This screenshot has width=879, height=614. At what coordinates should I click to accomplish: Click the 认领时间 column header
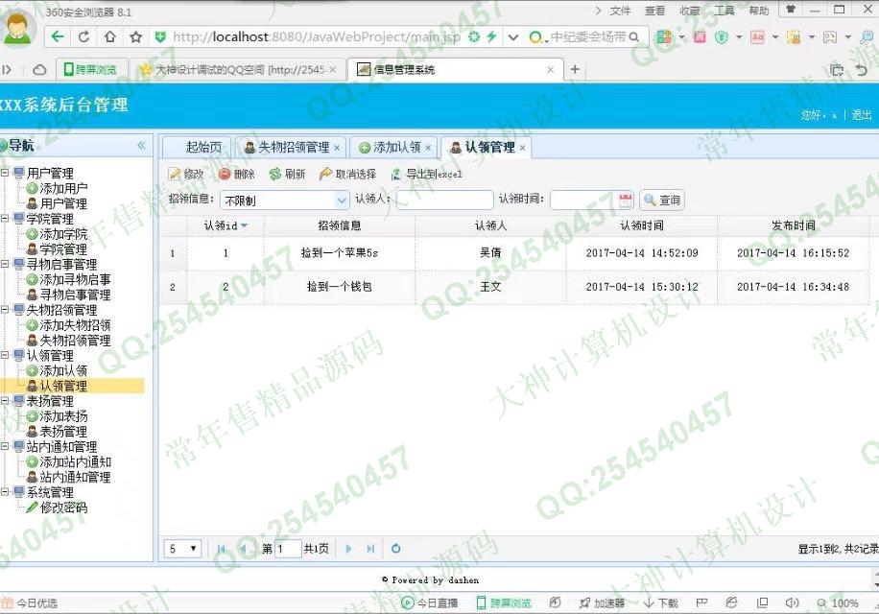tap(642, 225)
